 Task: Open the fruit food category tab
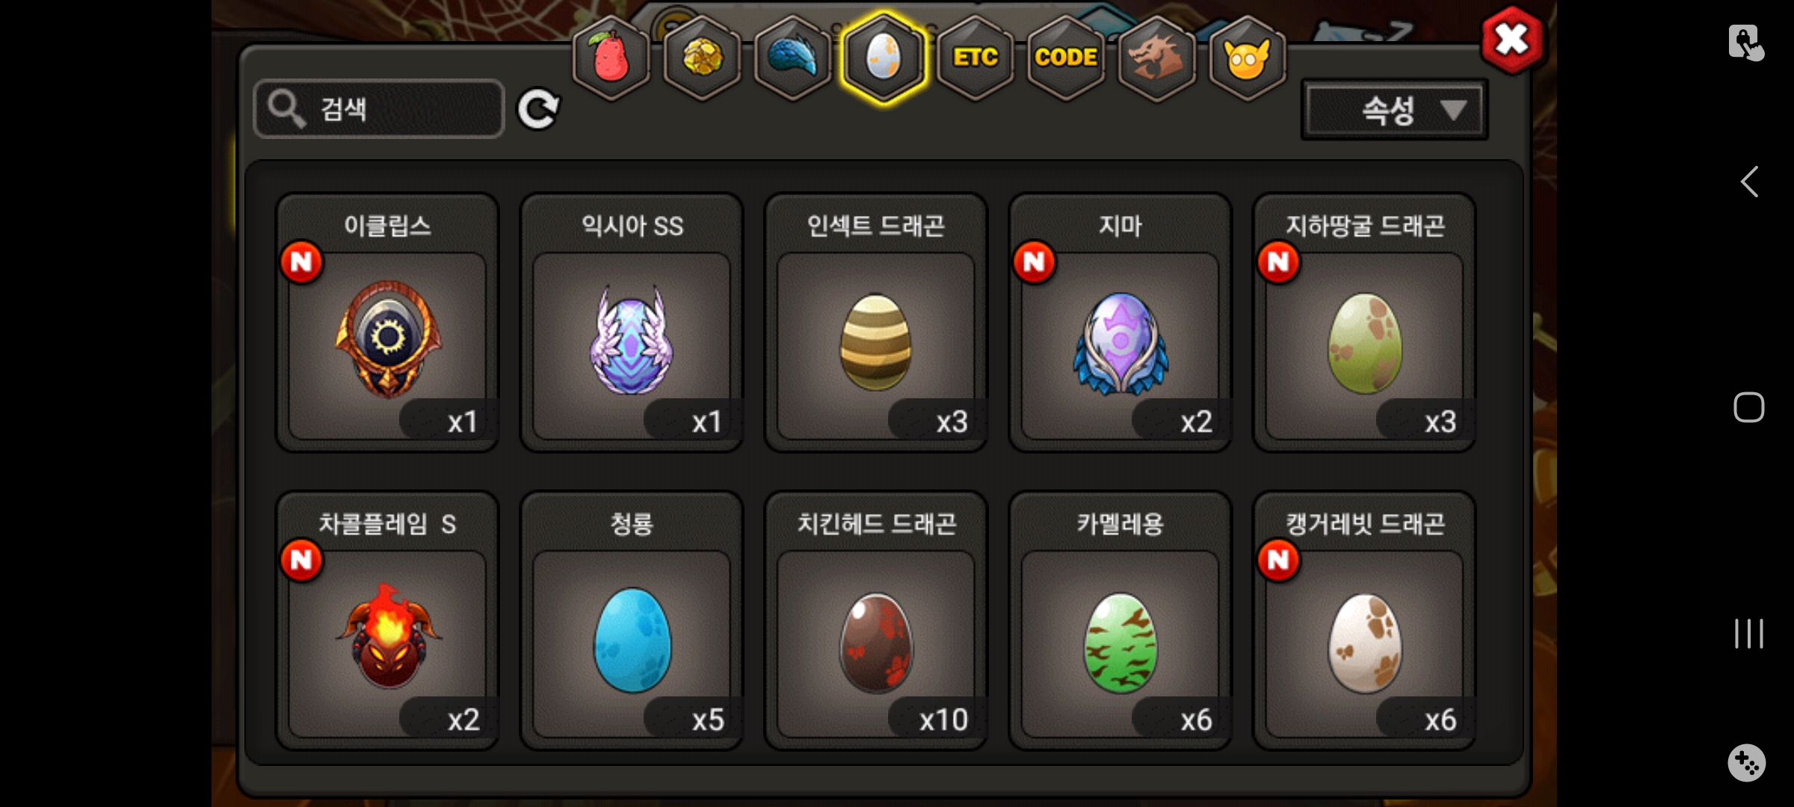(x=611, y=58)
